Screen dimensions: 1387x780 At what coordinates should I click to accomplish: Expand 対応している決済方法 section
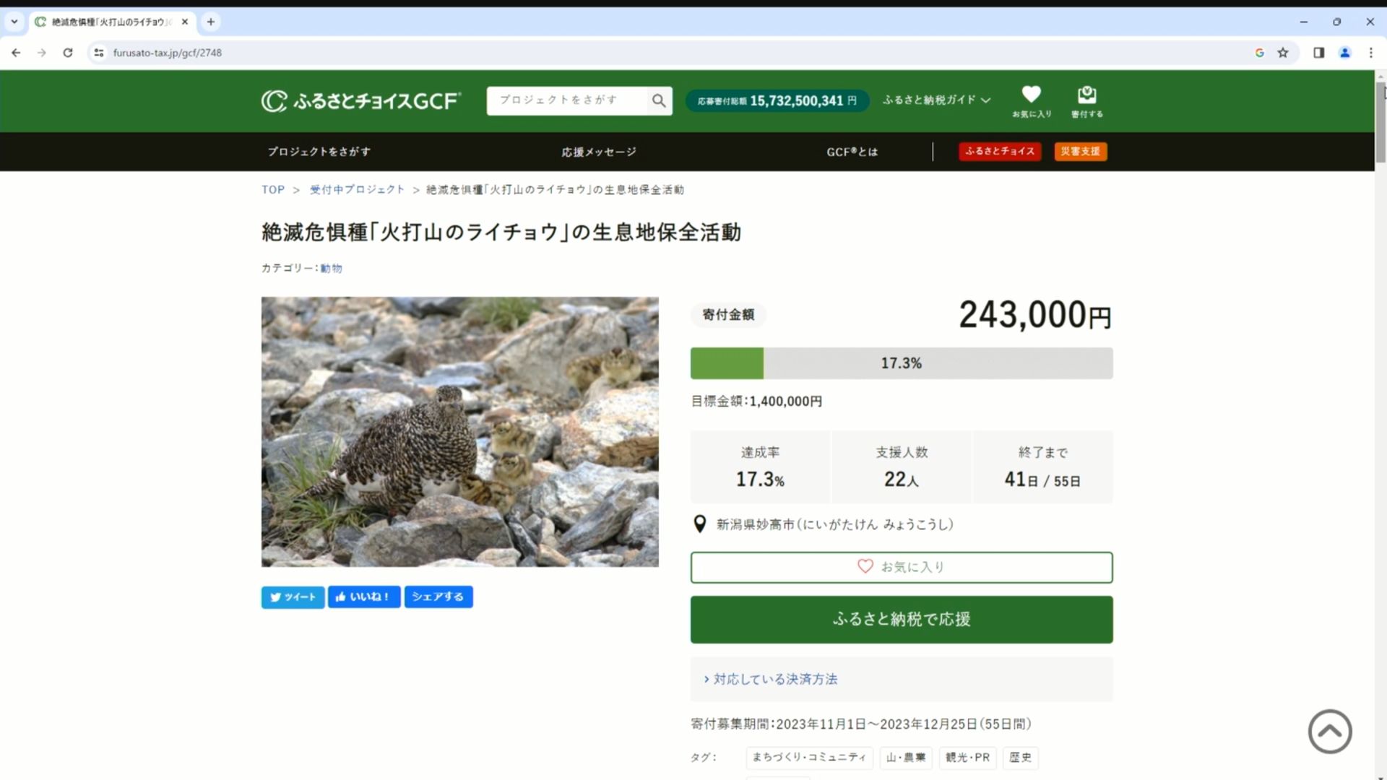(770, 679)
